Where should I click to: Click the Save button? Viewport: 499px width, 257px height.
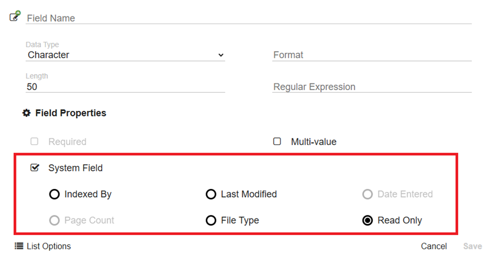click(x=473, y=246)
